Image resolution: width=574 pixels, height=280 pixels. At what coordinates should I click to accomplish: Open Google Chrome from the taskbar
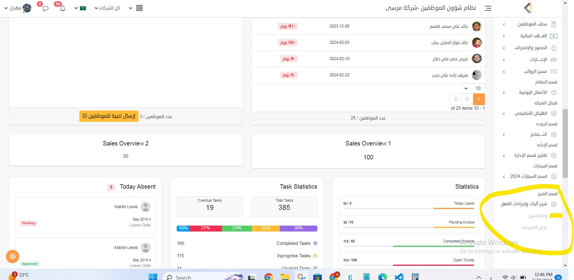pos(268,277)
